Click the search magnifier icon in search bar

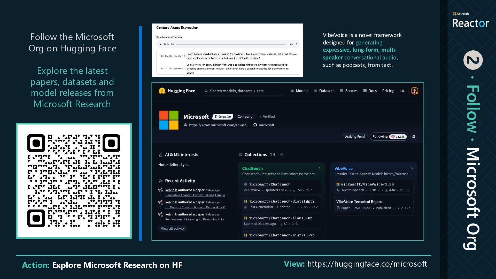(206, 91)
